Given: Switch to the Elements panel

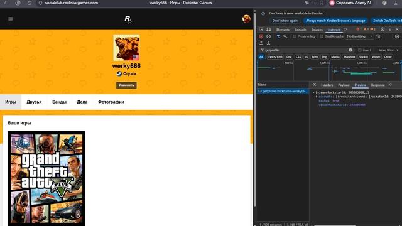Looking at the screenshot, I should click(x=283, y=30).
